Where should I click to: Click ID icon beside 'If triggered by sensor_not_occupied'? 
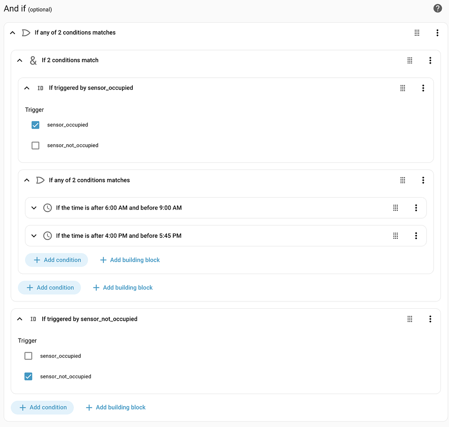click(33, 319)
